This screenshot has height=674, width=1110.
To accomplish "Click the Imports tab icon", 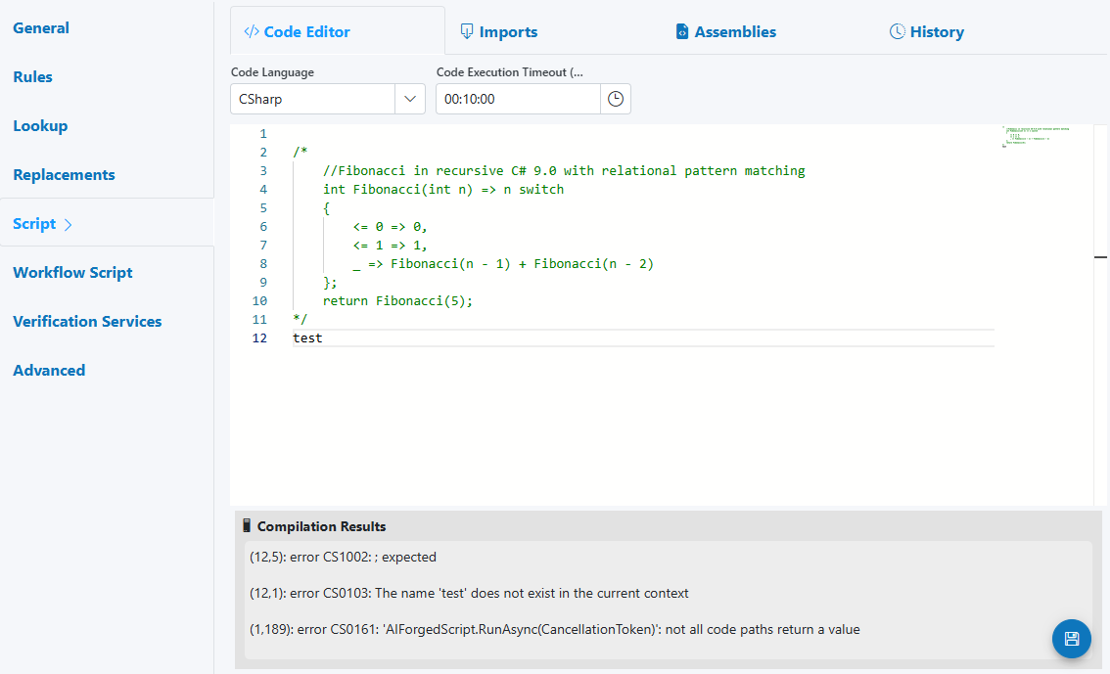I will click(x=467, y=32).
